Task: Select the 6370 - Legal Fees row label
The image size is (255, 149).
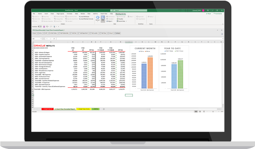Action: [40, 73]
